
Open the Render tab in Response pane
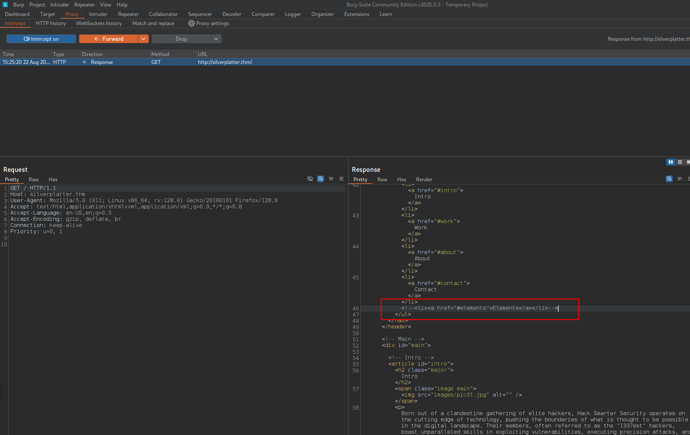pos(424,179)
